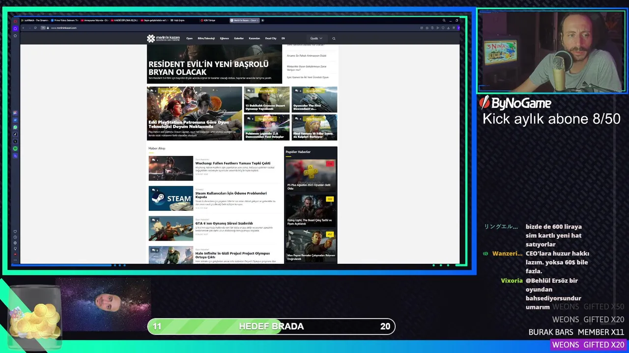
Task: Reload the page with the refresh icon
Action: click(35, 28)
